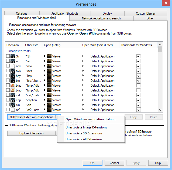Click the Viewer icon in the .ai row

pyautogui.click(x=49, y=61)
